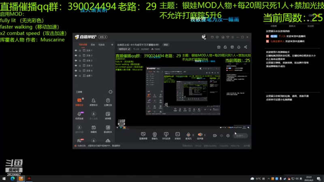Screen dimensions: 324x182
Task: Open Microsoft Edge from taskbar
Action: tap(13, 179)
